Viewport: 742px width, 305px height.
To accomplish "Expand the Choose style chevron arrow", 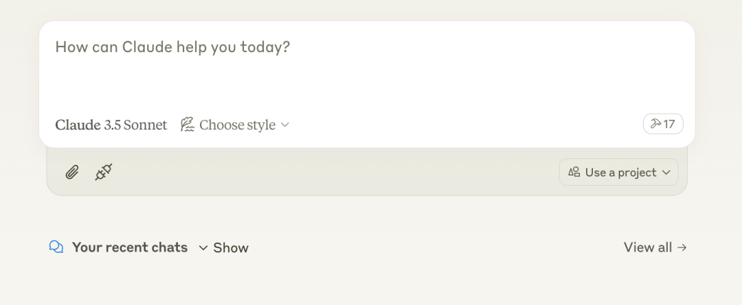I will point(285,125).
